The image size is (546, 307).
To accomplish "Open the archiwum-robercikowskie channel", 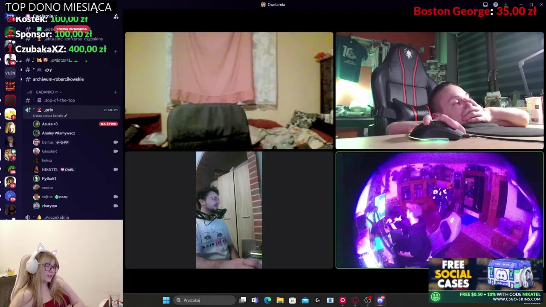I will [58, 79].
